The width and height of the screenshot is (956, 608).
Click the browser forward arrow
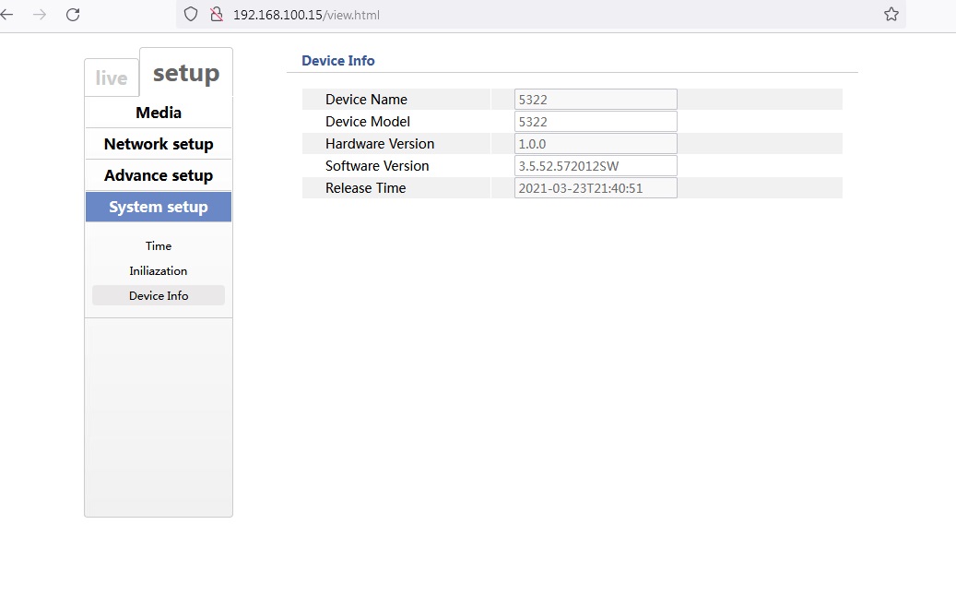(x=39, y=15)
